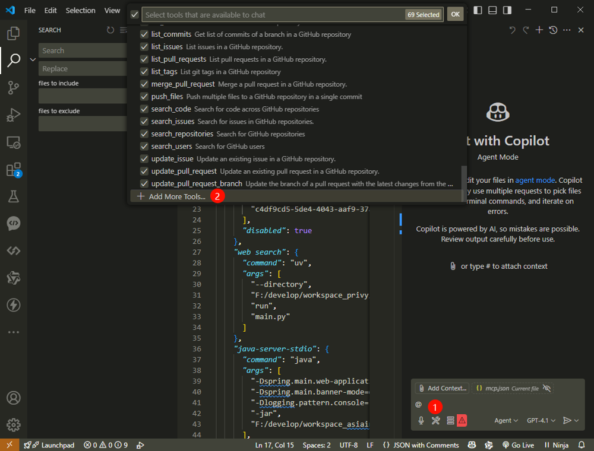The height and width of the screenshot is (451, 594).
Task: Click OK to confirm tool selection
Action: 455,14
